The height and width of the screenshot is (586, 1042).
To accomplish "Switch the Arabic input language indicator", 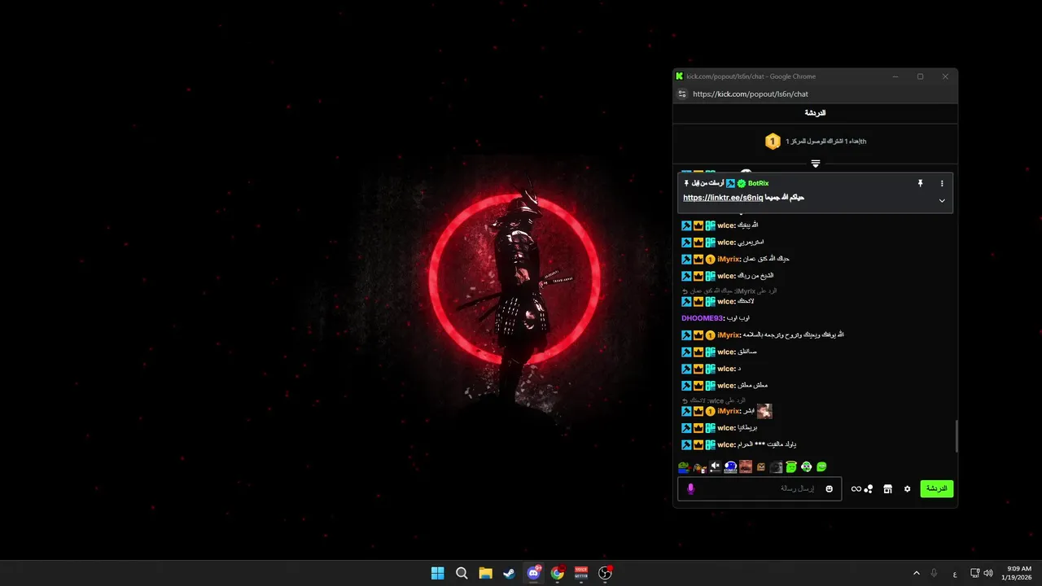I will (x=955, y=573).
